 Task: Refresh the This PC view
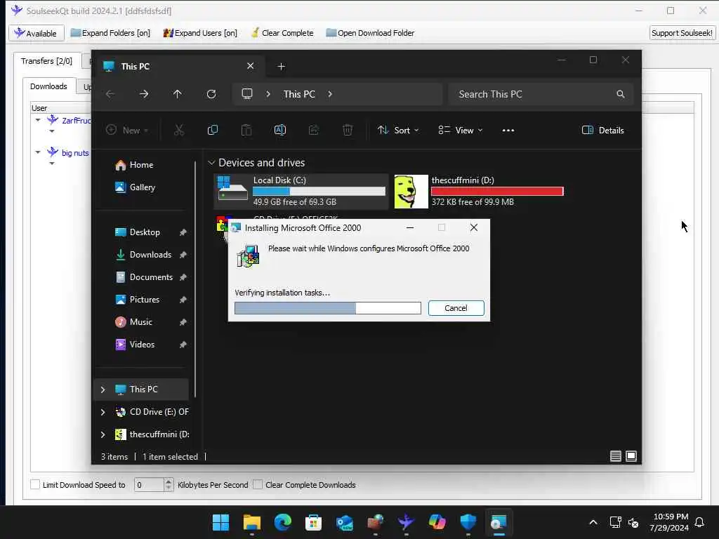[x=211, y=94]
